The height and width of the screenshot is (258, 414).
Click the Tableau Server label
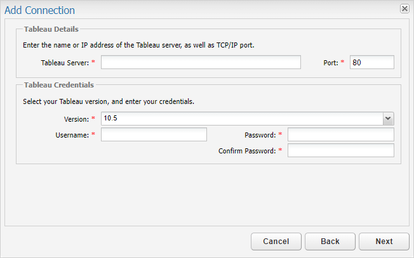tap(65, 63)
